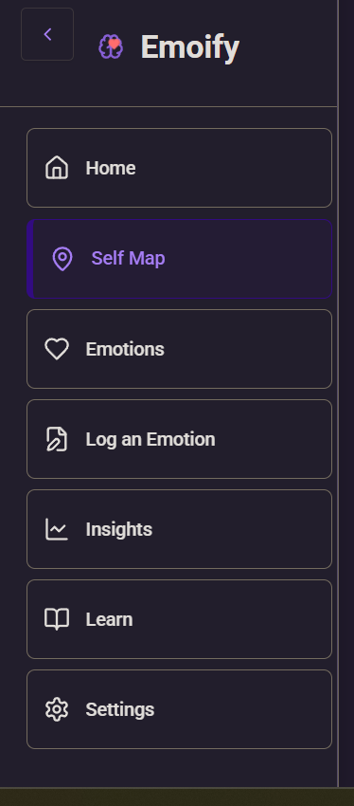Collapse the sidebar with the chevron button
This screenshot has width=354, height=806.
[x=47, y=34]
